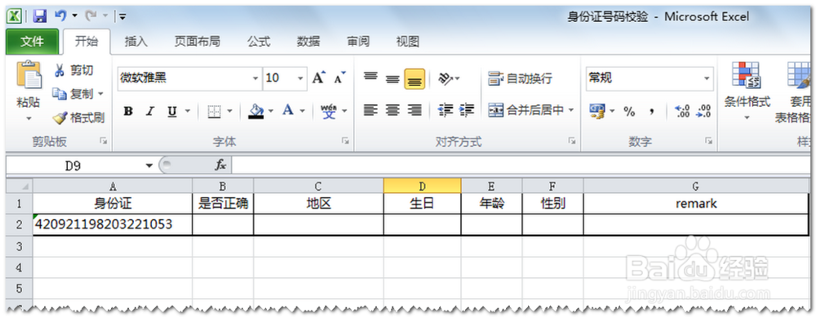Click the 格式刷 format painter button
The width and height of the screenshot is (816, 322).
point(78,117)
